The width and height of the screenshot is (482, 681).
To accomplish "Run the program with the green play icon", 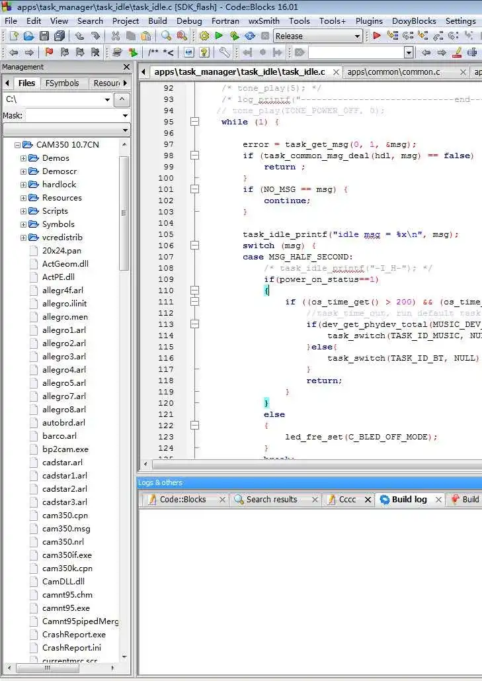I will (x=219, y=36).
